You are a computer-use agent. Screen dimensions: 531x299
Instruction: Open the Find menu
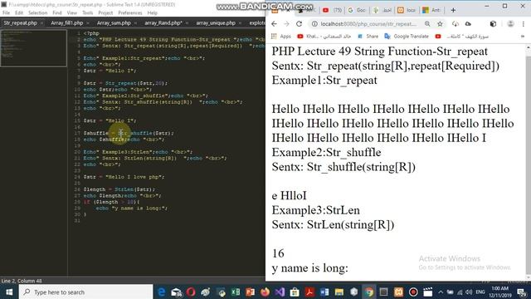coord(57,13)
